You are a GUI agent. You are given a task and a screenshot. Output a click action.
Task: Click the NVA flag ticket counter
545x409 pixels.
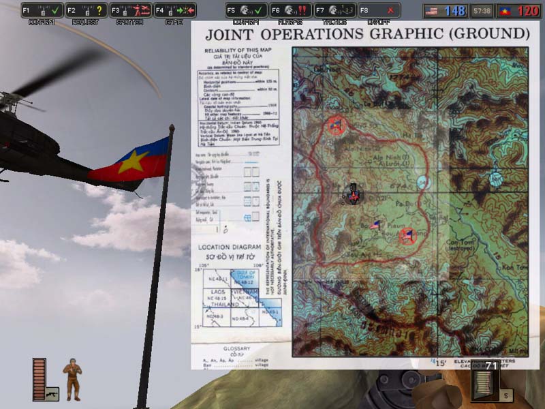click(518, 11)
